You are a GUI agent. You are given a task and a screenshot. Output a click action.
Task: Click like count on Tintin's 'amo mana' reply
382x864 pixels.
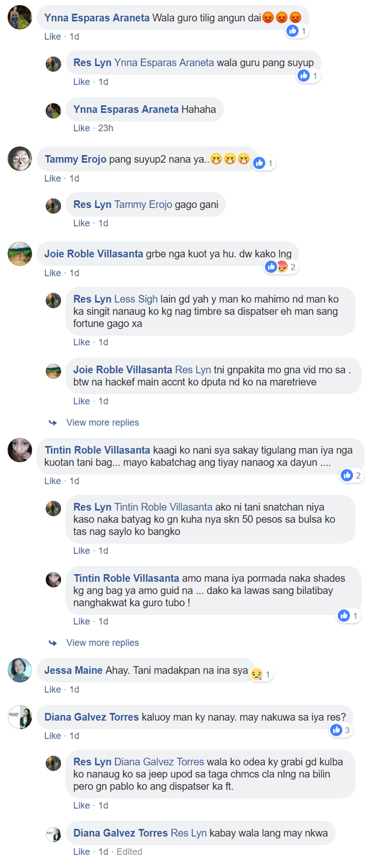click(355, 616)
